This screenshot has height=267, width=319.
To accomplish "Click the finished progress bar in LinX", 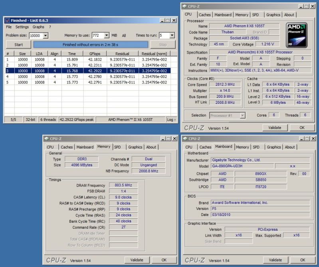I will (x=91, y=45).
